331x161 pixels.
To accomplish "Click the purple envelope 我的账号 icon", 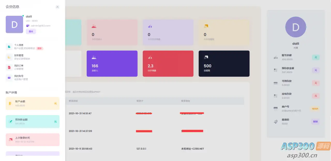I will (x=9, y=78).
